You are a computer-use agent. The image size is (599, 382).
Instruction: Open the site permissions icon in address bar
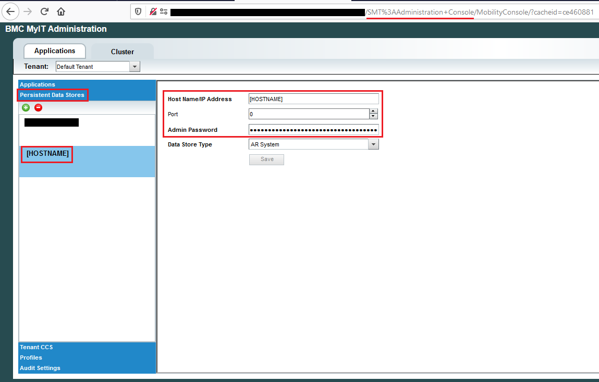164,12
